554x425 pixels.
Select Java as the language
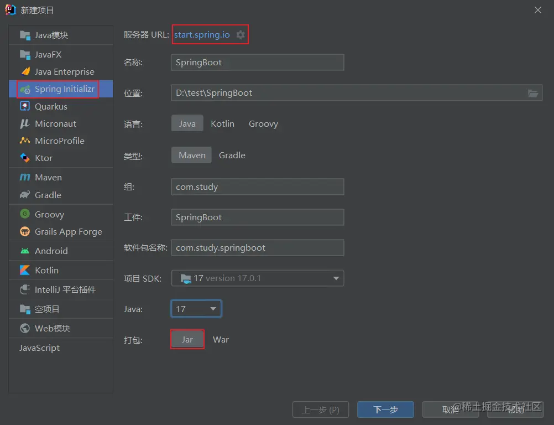pos(187,123)
